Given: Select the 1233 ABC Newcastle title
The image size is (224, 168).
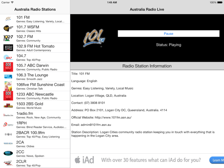Looking at the screenshot, I should click(35, 94).
